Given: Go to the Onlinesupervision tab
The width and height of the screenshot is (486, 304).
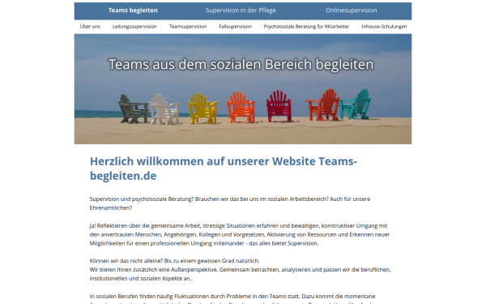Looking at the screenshot, I should (x=351, y=11).
